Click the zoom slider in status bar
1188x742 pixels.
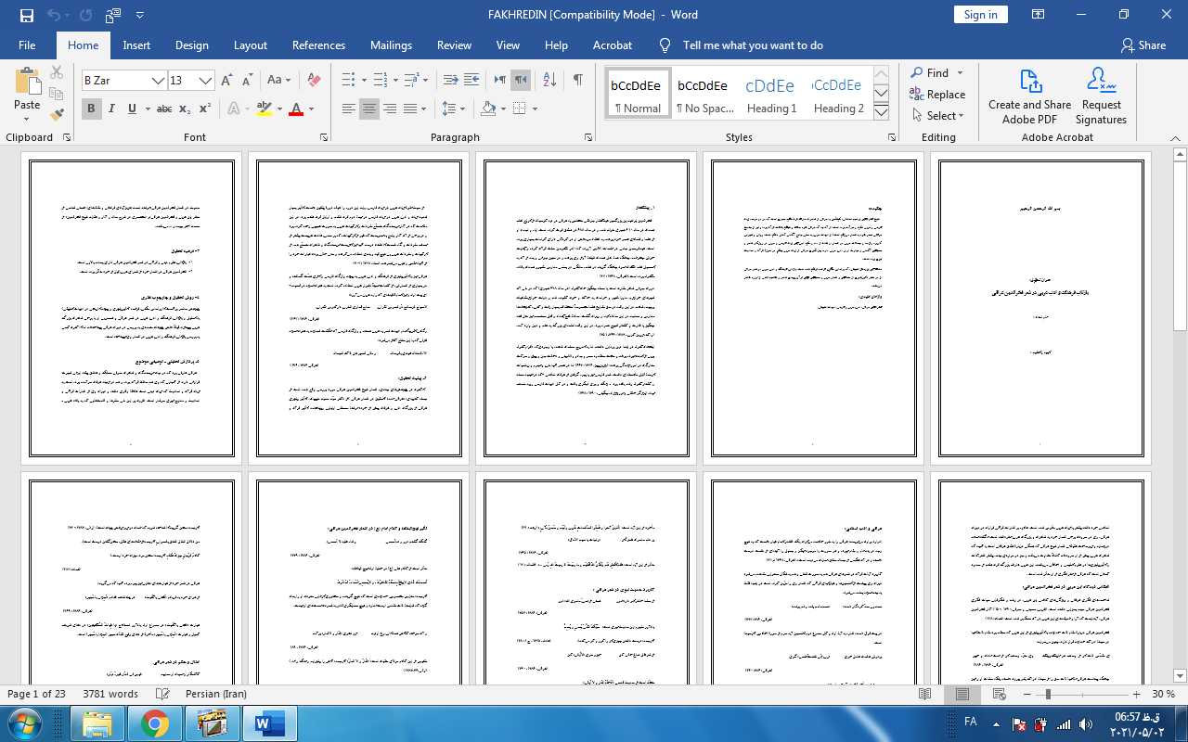(1049, 695)
